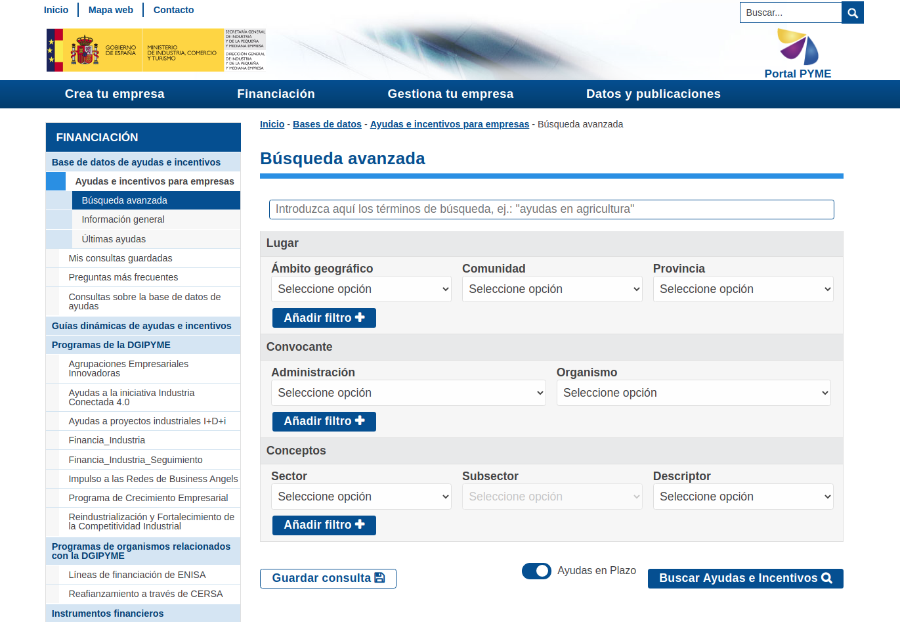Save the query with Guardar consulta
Screen dimensions: 900x622
pyautogui.click(x=328, y=579)
